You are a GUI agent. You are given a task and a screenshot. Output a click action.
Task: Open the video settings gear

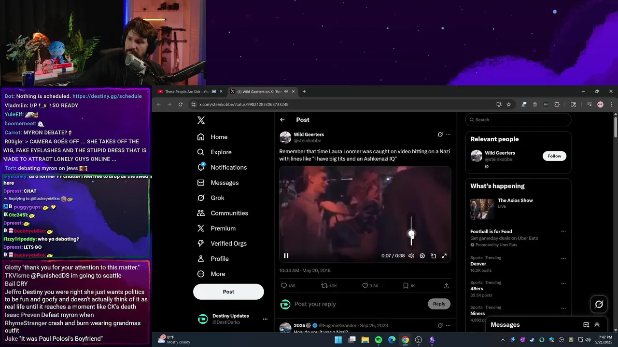point(422,256)
